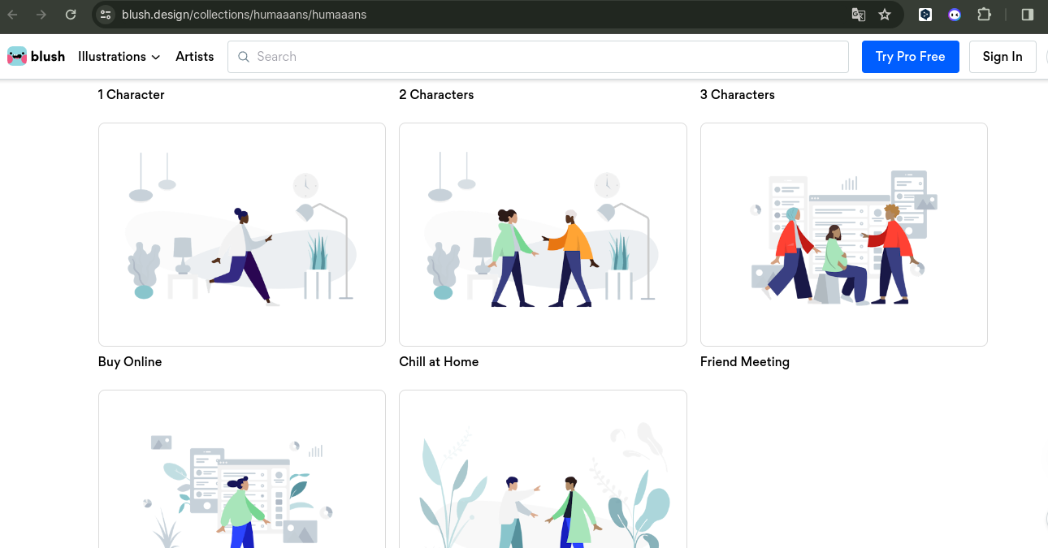Open the thumbnail below Buy Online
The width and height of the screenshot is (1048, 548).
[242, 469]
